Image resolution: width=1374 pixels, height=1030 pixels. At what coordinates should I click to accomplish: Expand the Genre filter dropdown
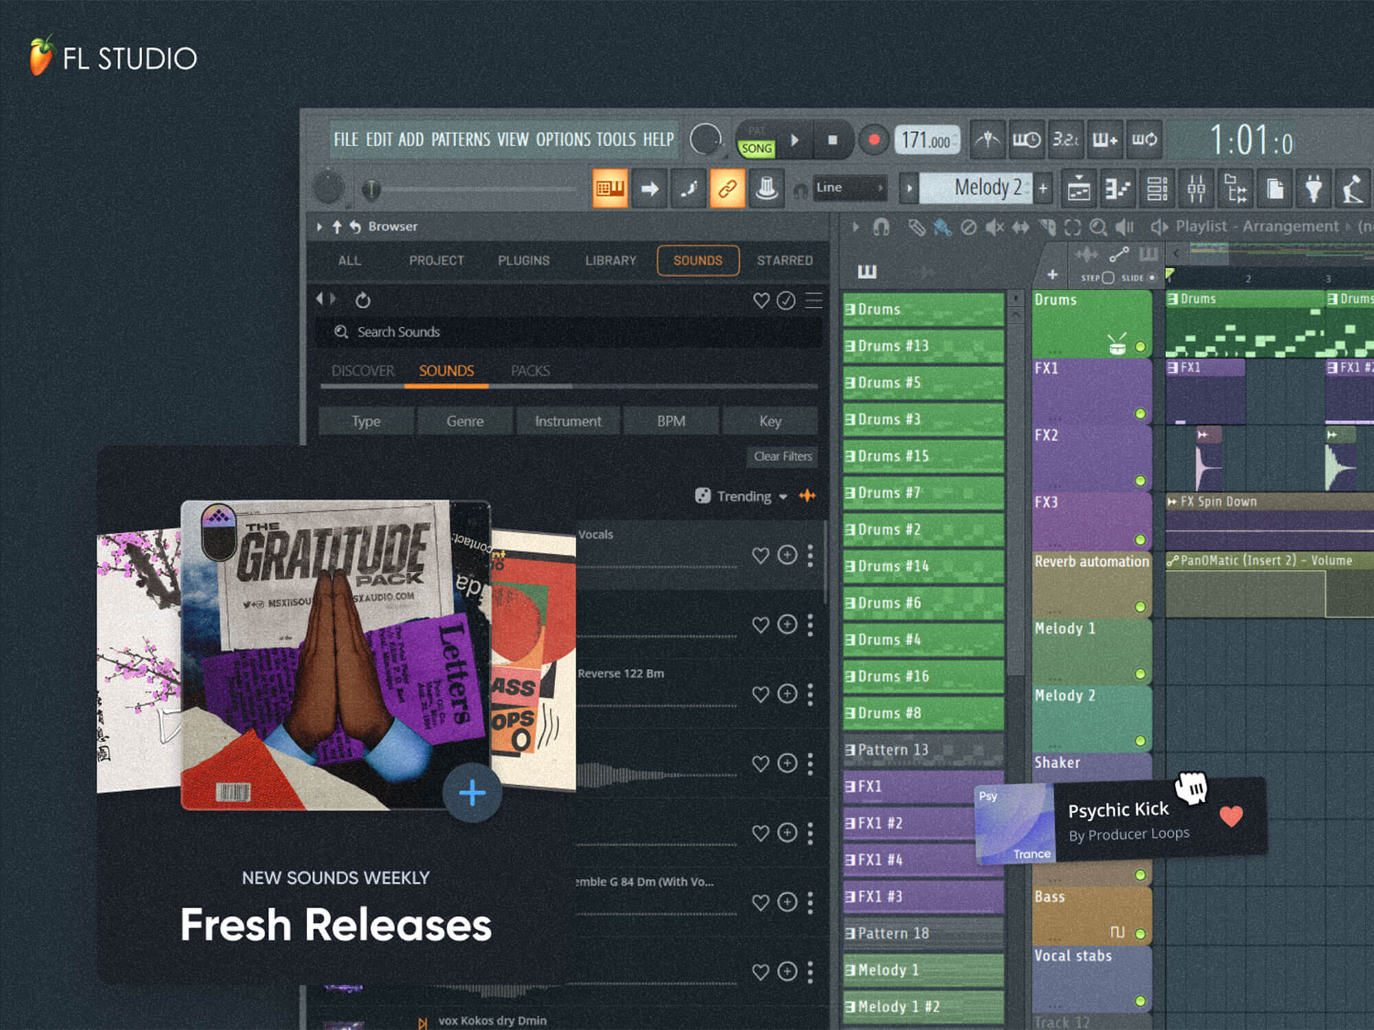465,421
